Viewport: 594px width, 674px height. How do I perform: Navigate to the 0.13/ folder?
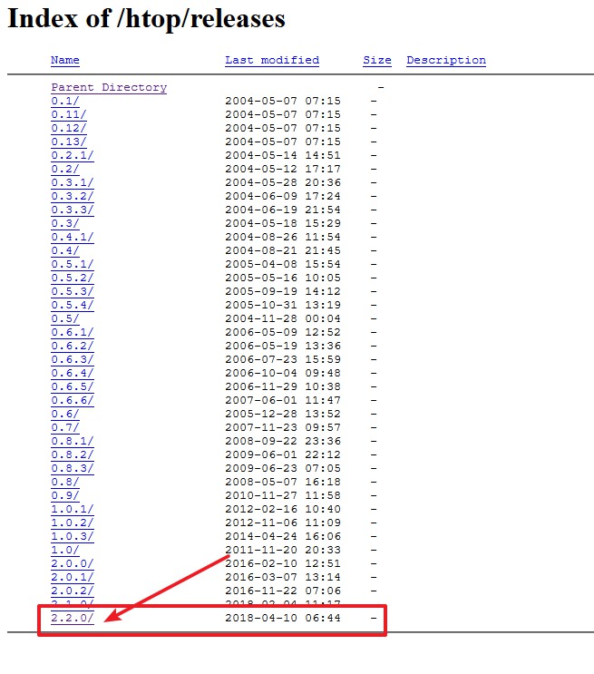pyautogui.click(x=68, y=142)
